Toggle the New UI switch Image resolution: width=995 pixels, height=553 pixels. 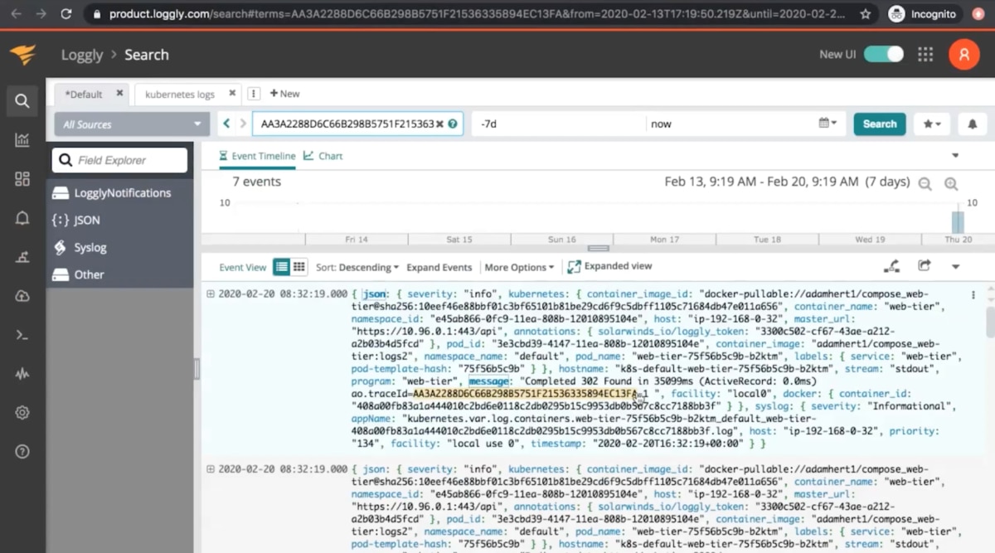(884, 53)
